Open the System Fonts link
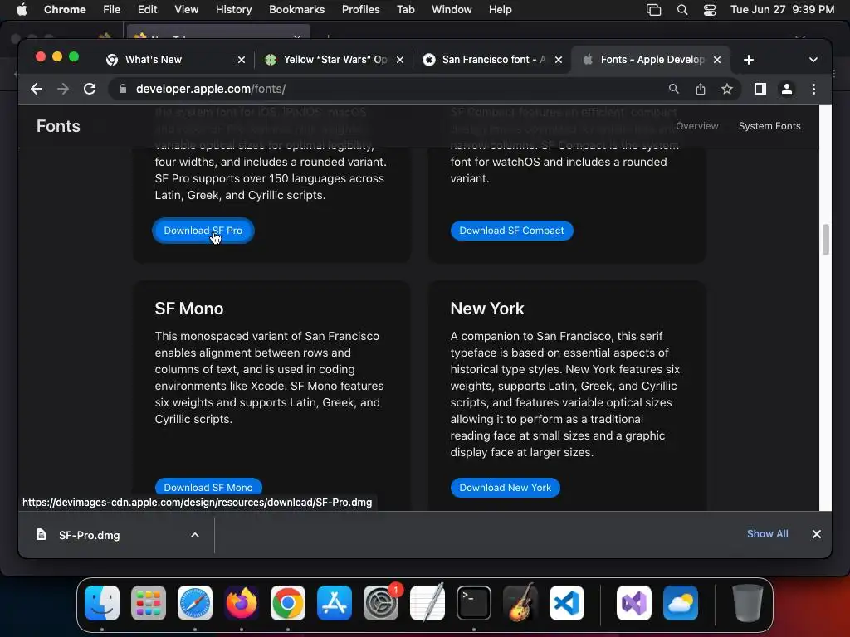This screenshot has height=637, width=850. coord(769,126)
